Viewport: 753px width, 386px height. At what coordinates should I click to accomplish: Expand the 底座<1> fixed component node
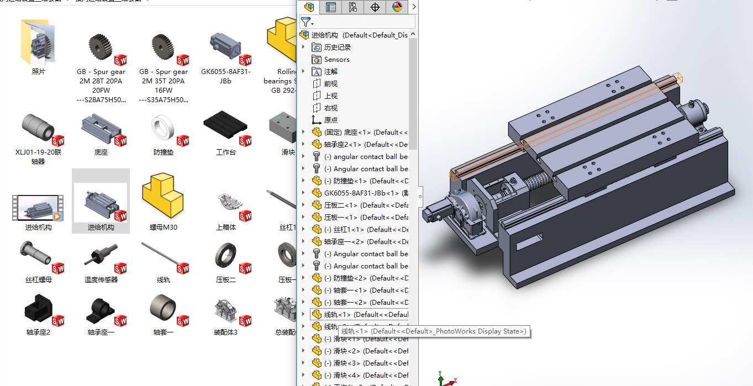303,133
